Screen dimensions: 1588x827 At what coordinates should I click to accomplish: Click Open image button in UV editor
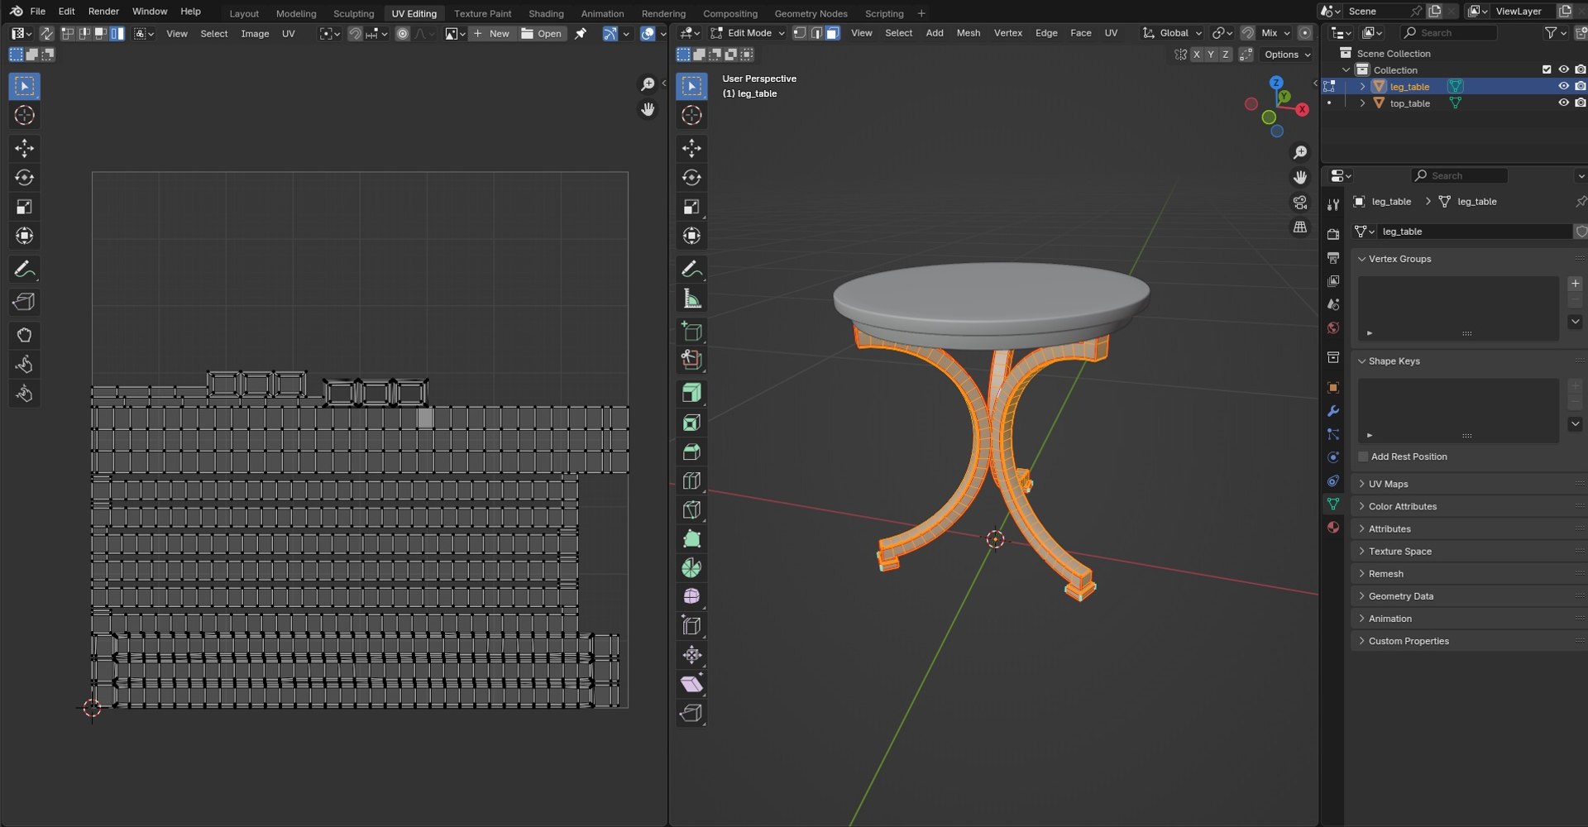542,34
